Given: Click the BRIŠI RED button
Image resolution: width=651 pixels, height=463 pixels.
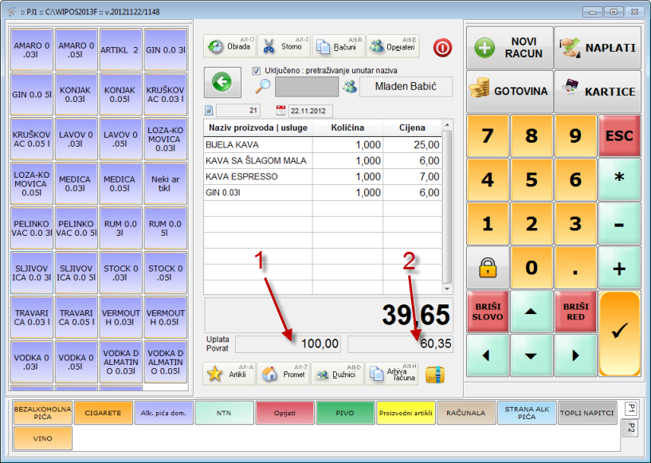Looking at the screenshot, I should click(575, 312).
